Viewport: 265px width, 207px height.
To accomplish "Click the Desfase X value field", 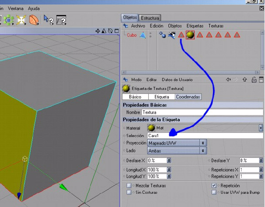I will point(157,160).
